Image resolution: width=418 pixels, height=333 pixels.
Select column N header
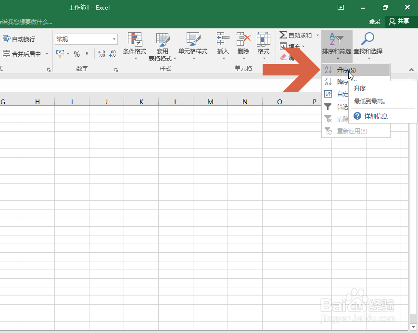click(245, 102)
